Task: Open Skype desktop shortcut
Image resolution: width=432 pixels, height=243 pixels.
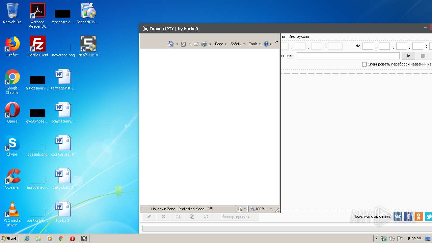Action: pyautogui.click(x=12, y=146)
